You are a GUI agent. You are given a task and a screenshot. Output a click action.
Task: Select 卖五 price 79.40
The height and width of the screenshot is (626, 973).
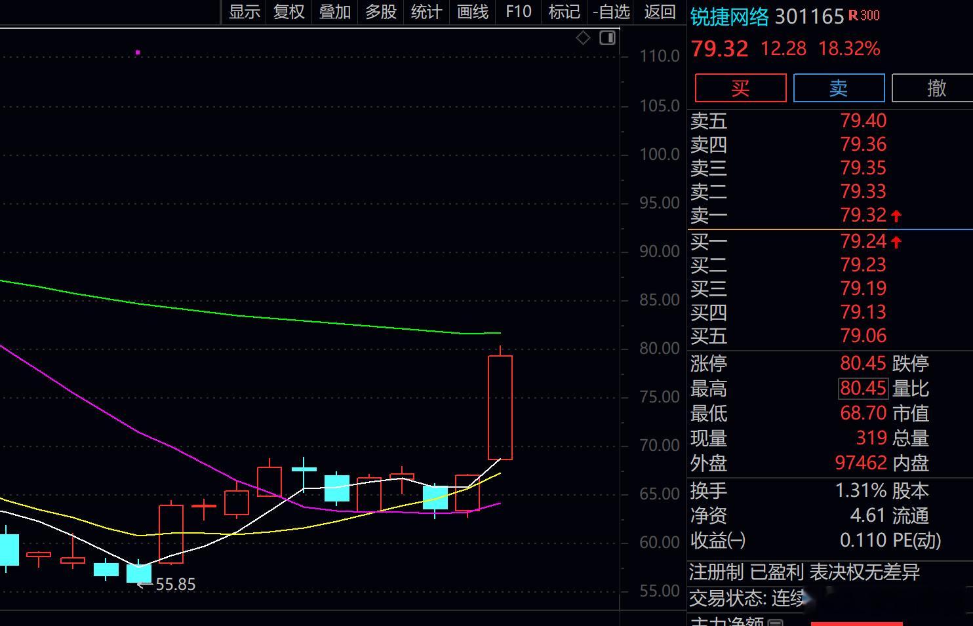point(864,121)
